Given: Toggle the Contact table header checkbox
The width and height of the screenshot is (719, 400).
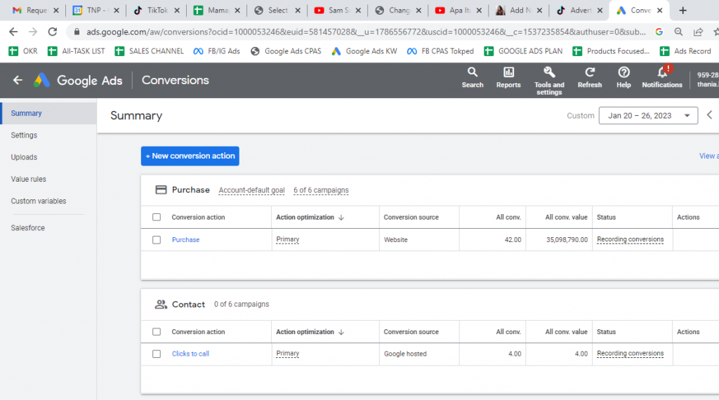Looking at the screenshot, I should [157, 332].
